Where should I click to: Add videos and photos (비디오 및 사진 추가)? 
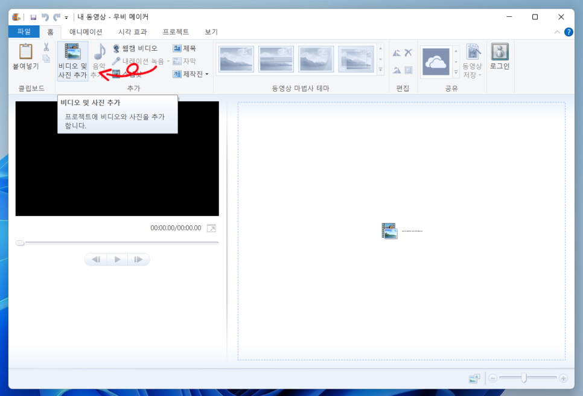(x=73, y=61)
